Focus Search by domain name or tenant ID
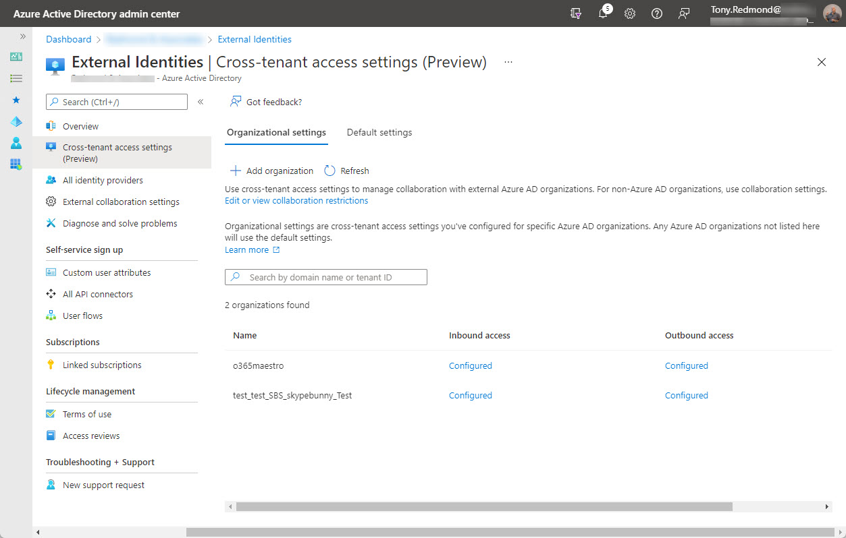Viewport: 846px width, 538px height. 326,277
